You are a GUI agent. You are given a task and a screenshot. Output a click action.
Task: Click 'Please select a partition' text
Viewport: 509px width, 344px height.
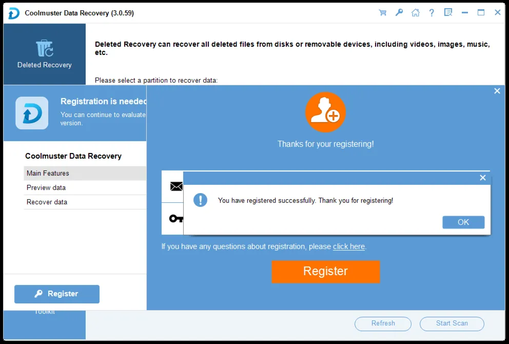(x=156, y=80)
